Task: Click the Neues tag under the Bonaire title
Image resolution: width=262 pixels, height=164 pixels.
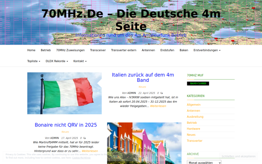Action: [65, 132]
